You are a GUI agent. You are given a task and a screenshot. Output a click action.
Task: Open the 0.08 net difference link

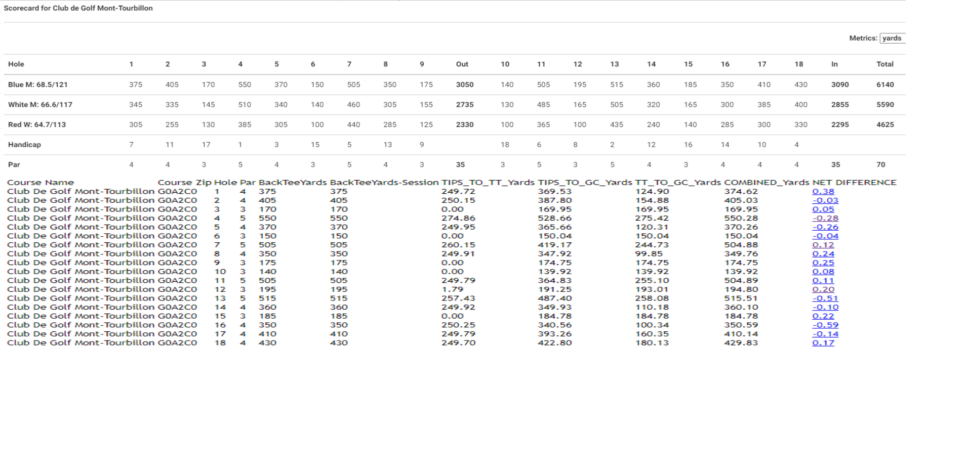(x=823, y=272)
